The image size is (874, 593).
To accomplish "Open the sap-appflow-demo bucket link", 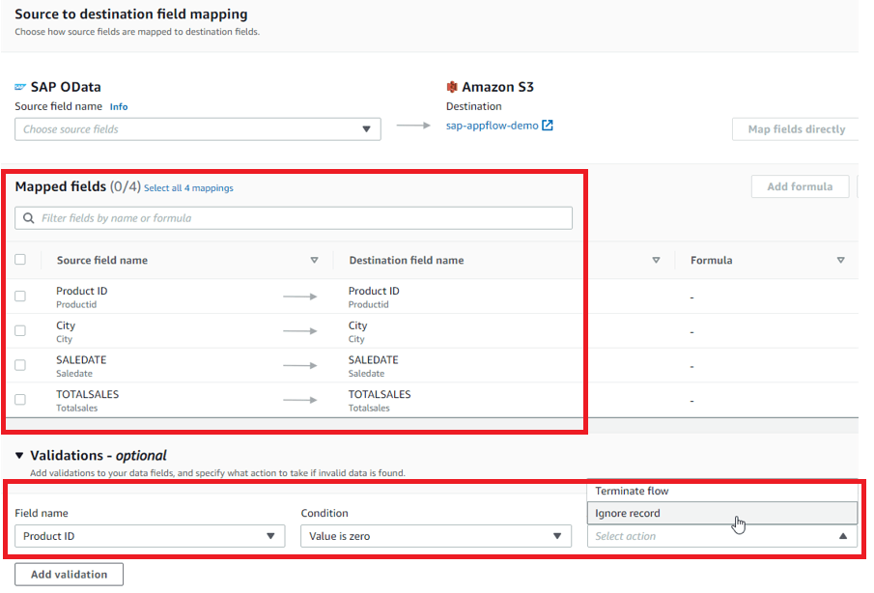I will 493,126.
